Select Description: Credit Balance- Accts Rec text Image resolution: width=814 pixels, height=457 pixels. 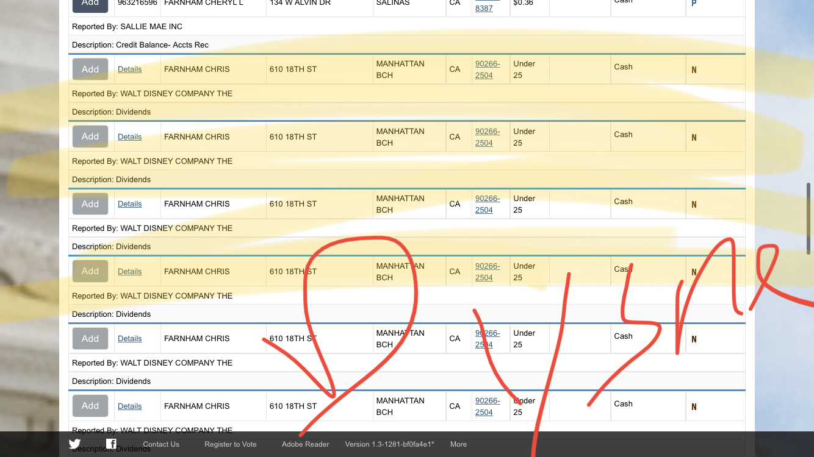pyautogui.click(x=140, y=44)
